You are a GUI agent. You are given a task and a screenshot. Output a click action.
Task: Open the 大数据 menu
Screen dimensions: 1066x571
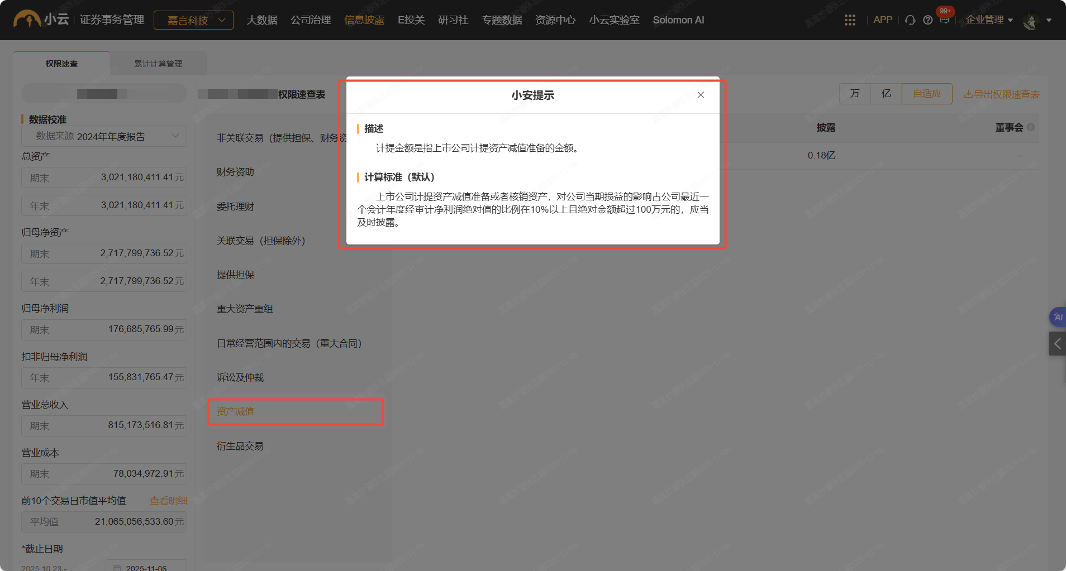(x=262, y=20)
